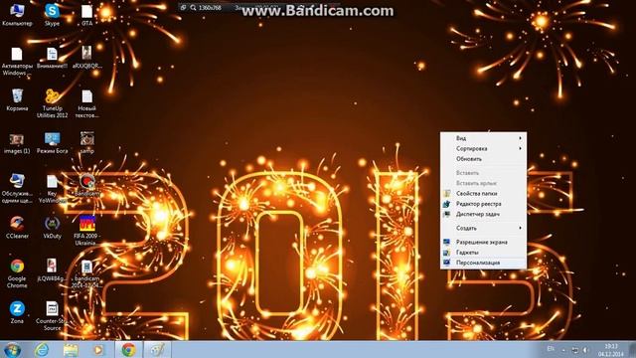This screenshot has width=636, height=358.
Task: Choose Гаджеты in the context menu
Action: 484,253
